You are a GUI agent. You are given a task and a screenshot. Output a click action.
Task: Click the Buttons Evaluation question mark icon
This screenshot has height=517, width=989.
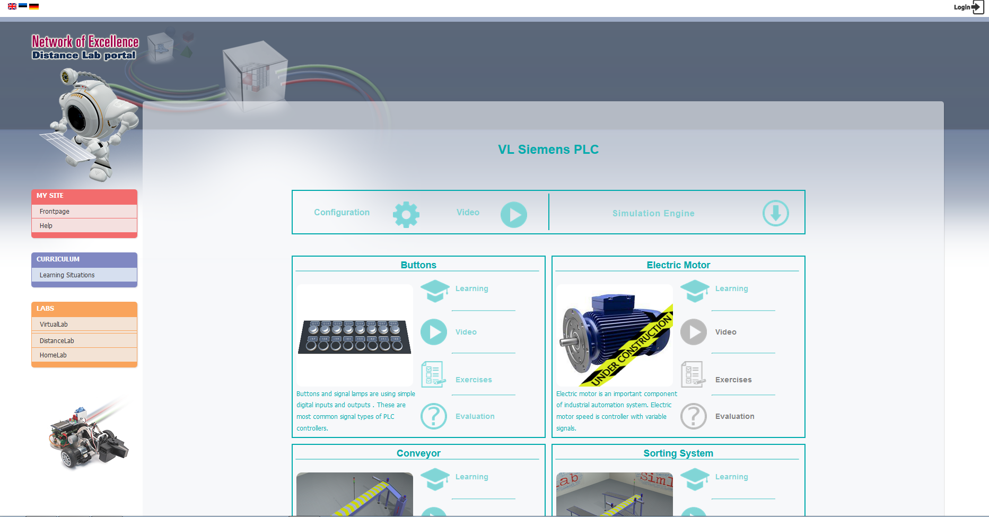coord(434,416)
